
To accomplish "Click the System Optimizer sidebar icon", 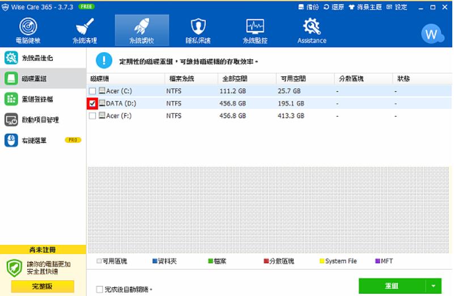I will [x=11, y=58].
